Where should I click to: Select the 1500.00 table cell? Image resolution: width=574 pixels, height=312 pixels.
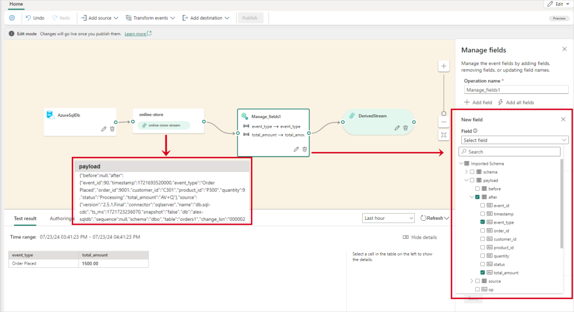pyautogui.click(x=113, y=263)
